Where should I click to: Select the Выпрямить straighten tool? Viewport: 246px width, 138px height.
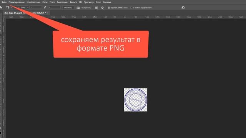tap(84, 8)
